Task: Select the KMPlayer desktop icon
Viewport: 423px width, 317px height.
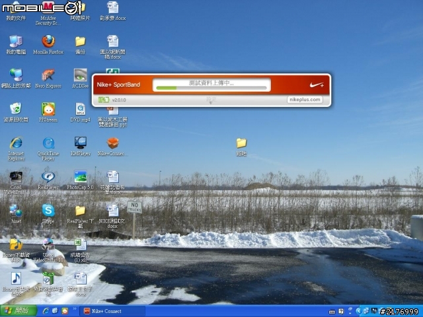Action: click(x=81, y=143)
